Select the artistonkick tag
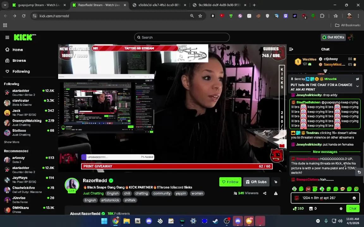The width and height of the screenshot is (364, 227). [x=110, y=200]
